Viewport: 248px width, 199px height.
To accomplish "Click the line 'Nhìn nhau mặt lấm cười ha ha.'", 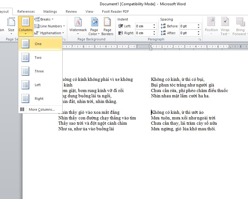I will tap(180, 96).
